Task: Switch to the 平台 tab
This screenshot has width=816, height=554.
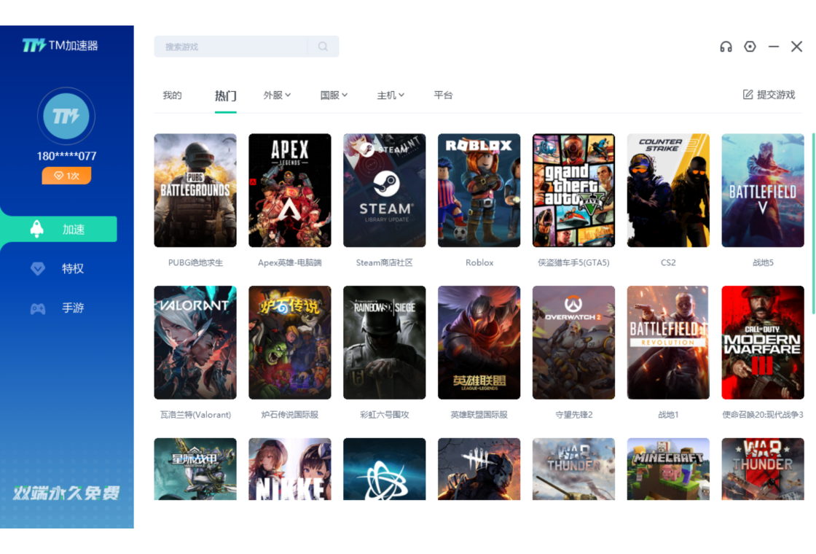Action: [x=444, y=95]
